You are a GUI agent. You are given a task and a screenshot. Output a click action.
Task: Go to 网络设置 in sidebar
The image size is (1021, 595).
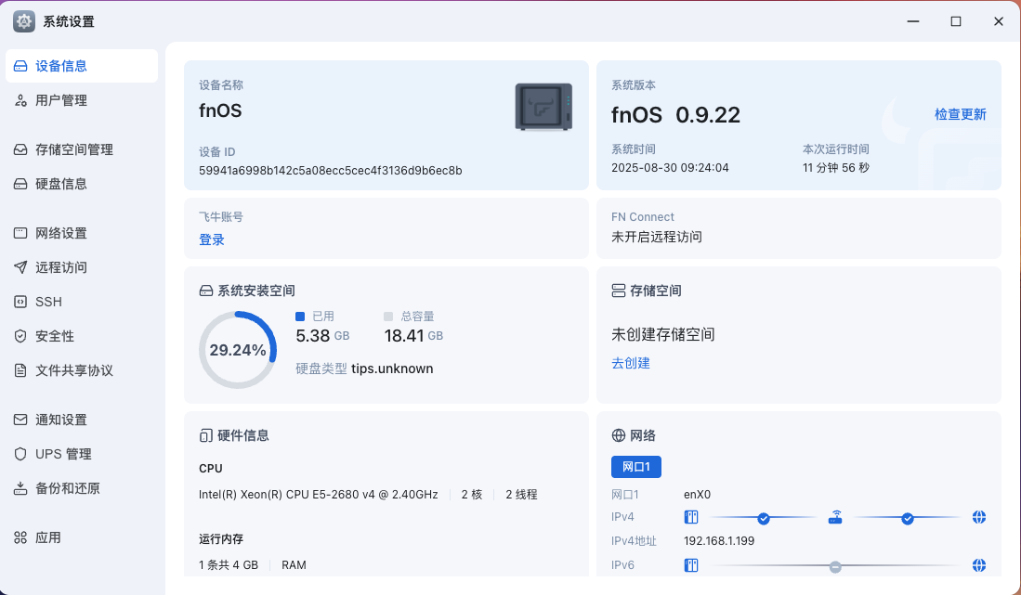pyautogui.click(x=82, y=233)
